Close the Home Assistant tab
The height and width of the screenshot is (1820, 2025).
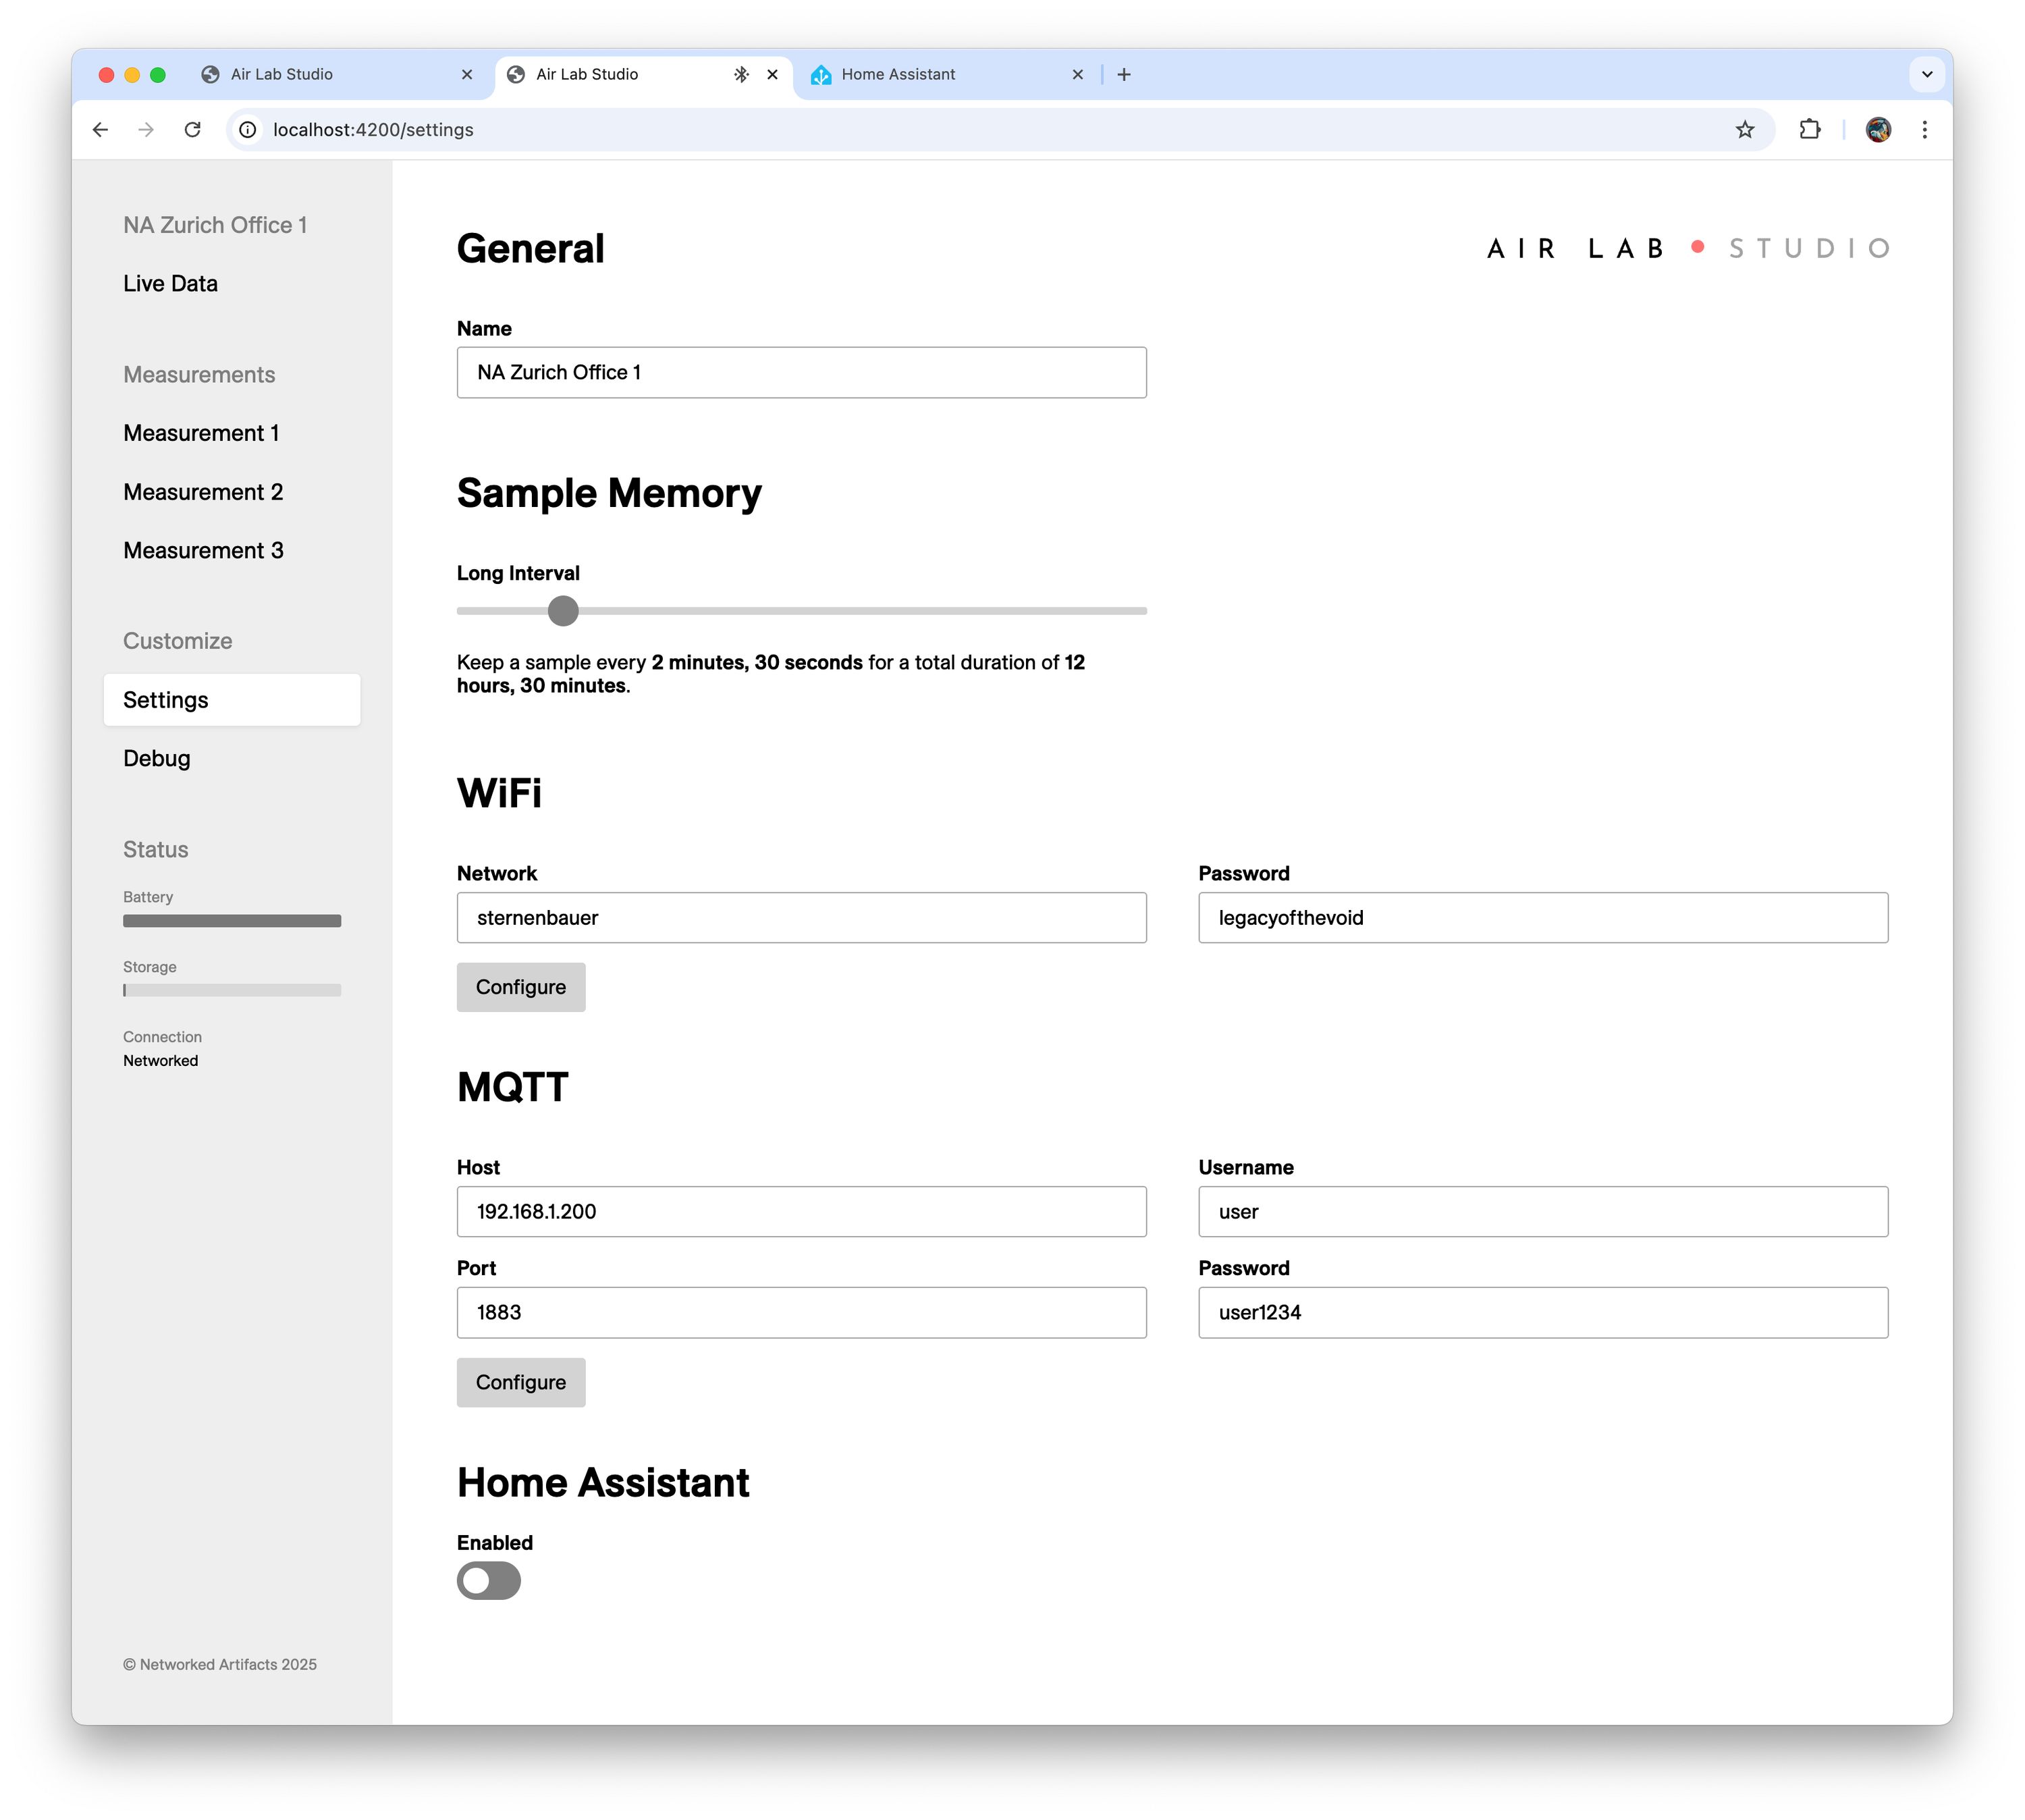(1077, 75)
